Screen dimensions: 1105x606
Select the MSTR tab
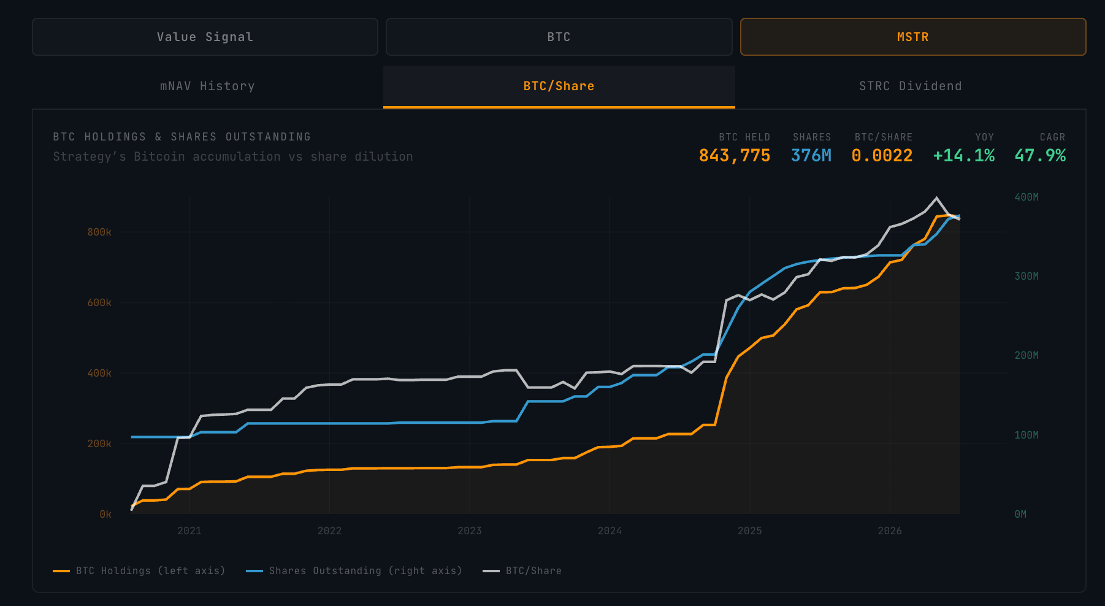click(913, 37)
